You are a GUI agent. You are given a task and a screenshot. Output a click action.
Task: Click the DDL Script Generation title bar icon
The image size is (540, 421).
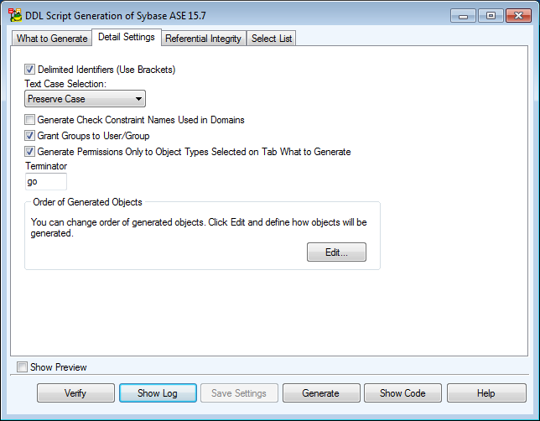(x=16, y=15)
